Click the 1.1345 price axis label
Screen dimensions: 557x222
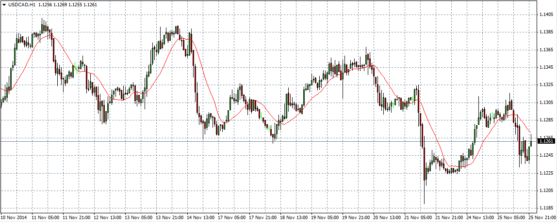[547, 67]
